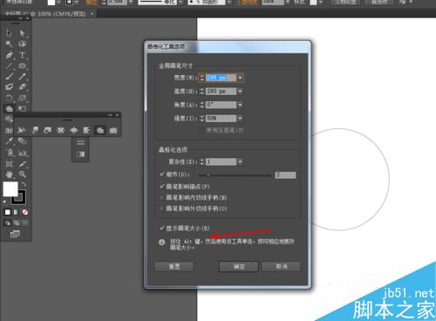Image resolution: width=436 pixels, height=321 pixels.
Task: Select the Pencil tool
Action: (23, 77)
